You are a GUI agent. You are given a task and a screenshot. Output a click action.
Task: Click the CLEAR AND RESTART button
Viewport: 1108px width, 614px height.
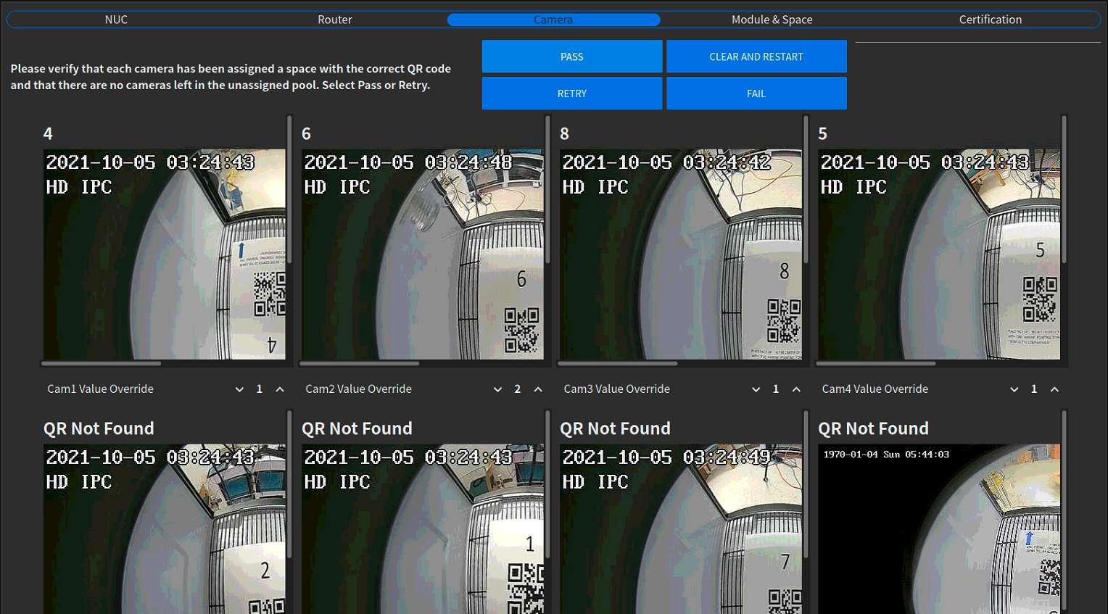(x=756, y=57)
